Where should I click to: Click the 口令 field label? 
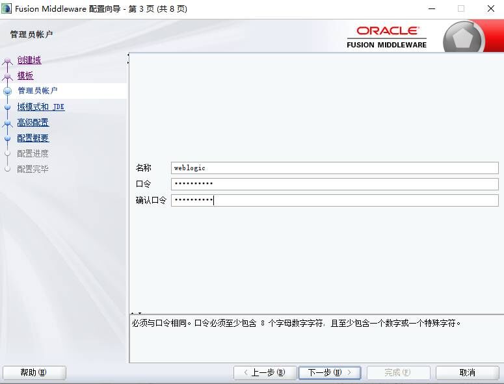(143, 184)
